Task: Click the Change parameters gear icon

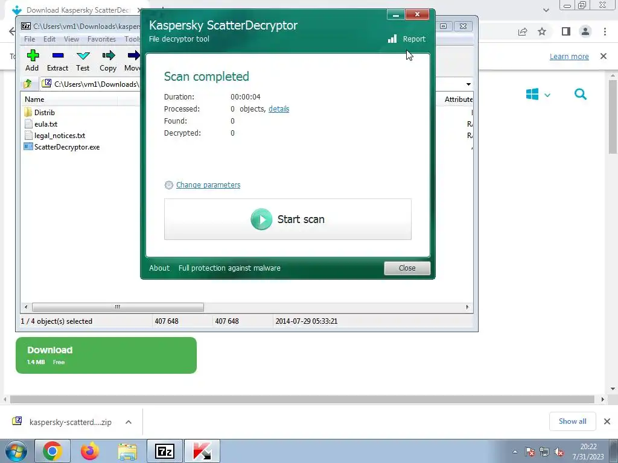Action: pos(169,185)
